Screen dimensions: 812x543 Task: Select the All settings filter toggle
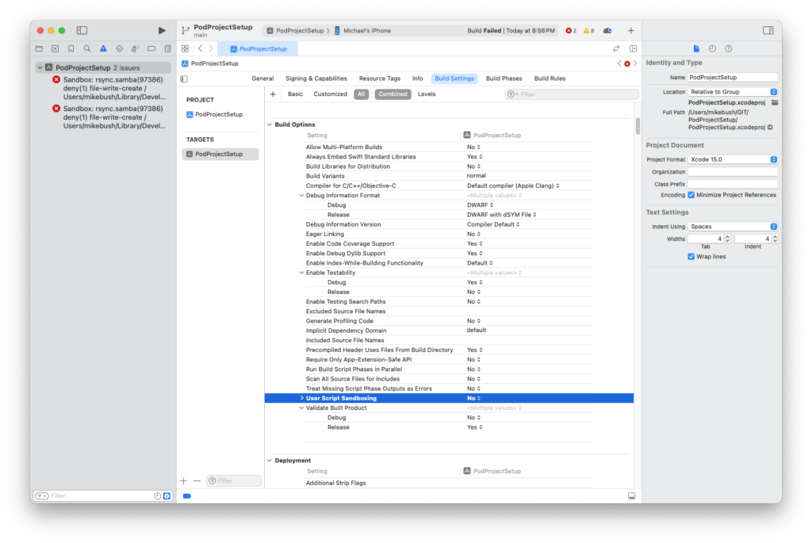(361, 94)
